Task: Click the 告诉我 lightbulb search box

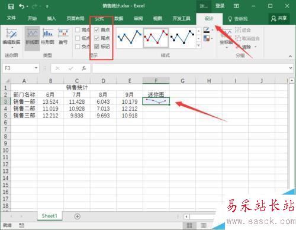Action: click(238, 19)
